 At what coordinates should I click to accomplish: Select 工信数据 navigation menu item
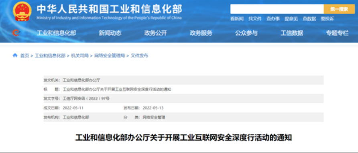tap(292, 33)
